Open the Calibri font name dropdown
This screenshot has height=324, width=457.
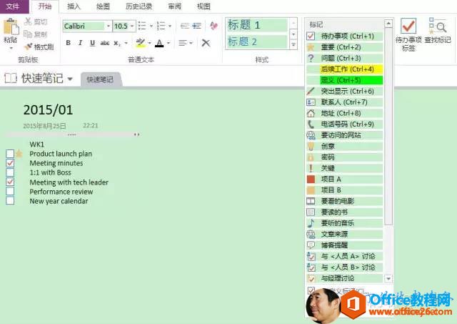tap(109, 26)
